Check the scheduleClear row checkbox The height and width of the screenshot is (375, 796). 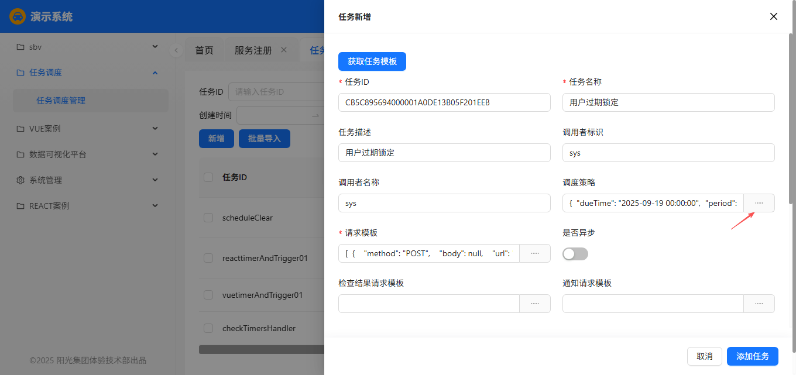click(x=208, y=218)
